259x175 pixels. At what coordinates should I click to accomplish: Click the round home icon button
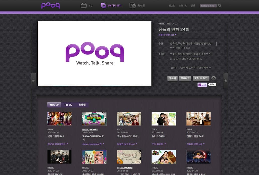(213, 78)
